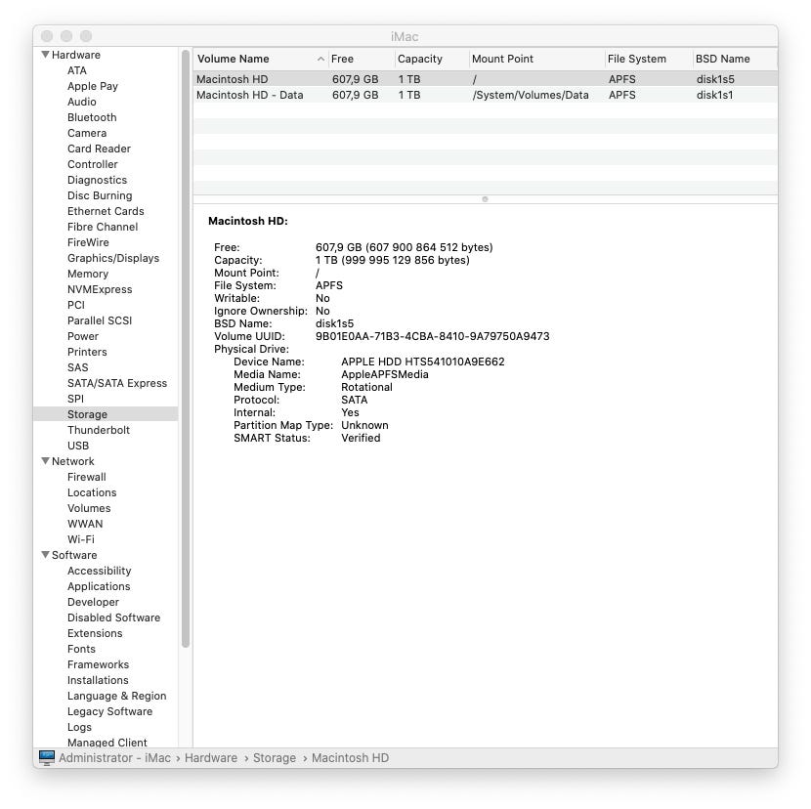This screenshot has width=811, height=809.
Task: Open Accessibility under Software
Action: pyautogui.click(x=100, y=571)
